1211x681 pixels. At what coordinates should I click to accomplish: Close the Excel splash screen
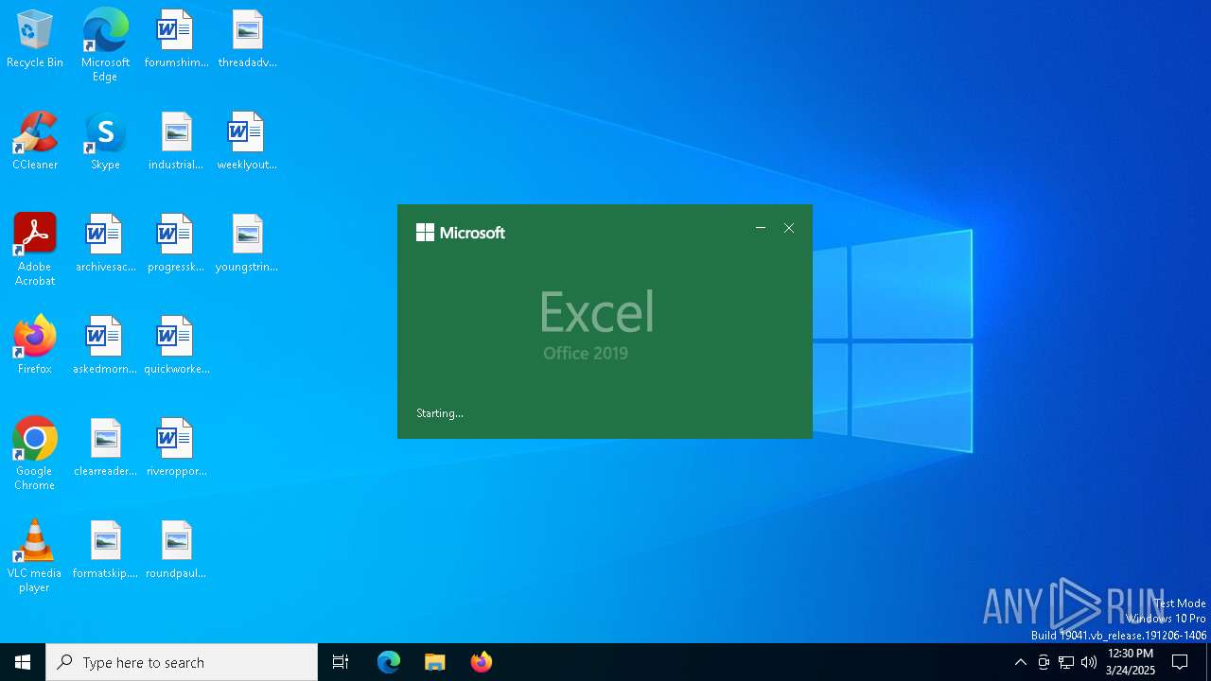789,228
